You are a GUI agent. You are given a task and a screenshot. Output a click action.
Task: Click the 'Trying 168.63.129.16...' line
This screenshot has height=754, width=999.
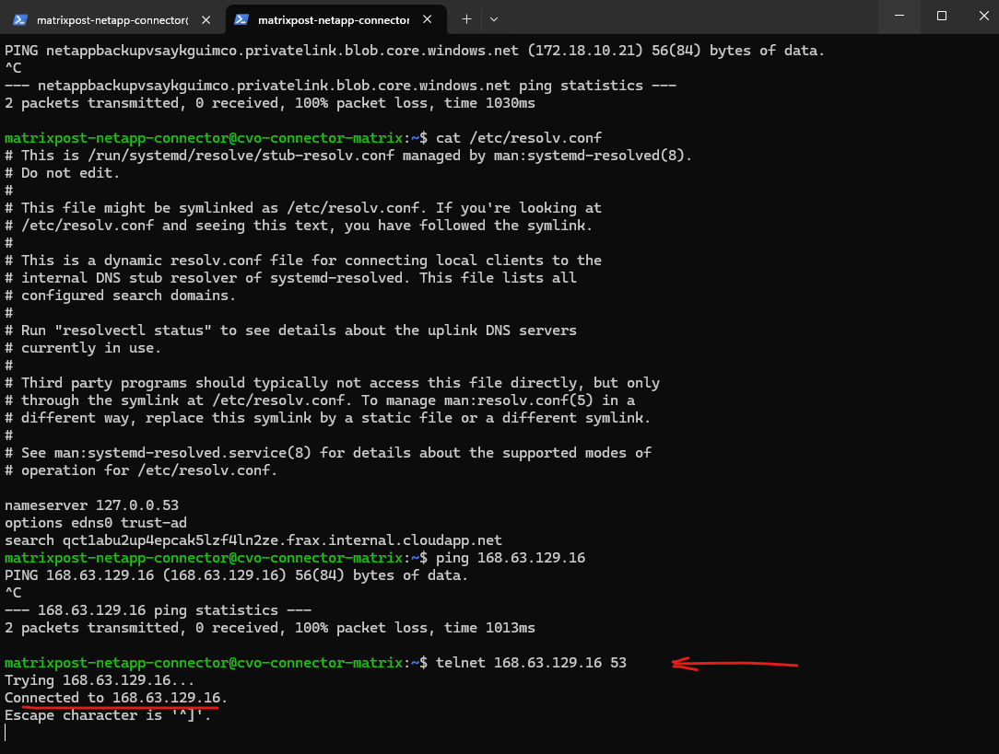click(100, 680)
